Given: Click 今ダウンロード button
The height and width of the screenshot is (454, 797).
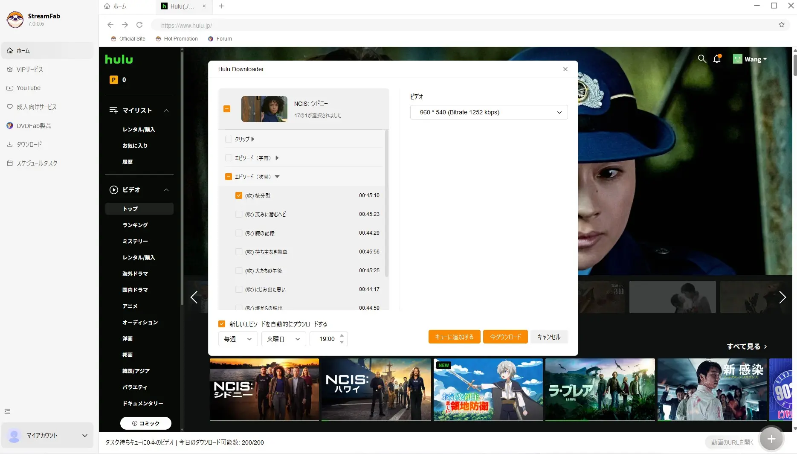Looking at the screenshot, I should point(505,337).
